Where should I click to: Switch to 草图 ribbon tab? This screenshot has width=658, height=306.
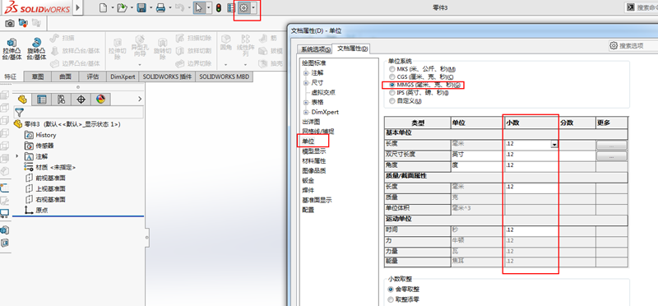pyautogui.click(x=37, y=76)
